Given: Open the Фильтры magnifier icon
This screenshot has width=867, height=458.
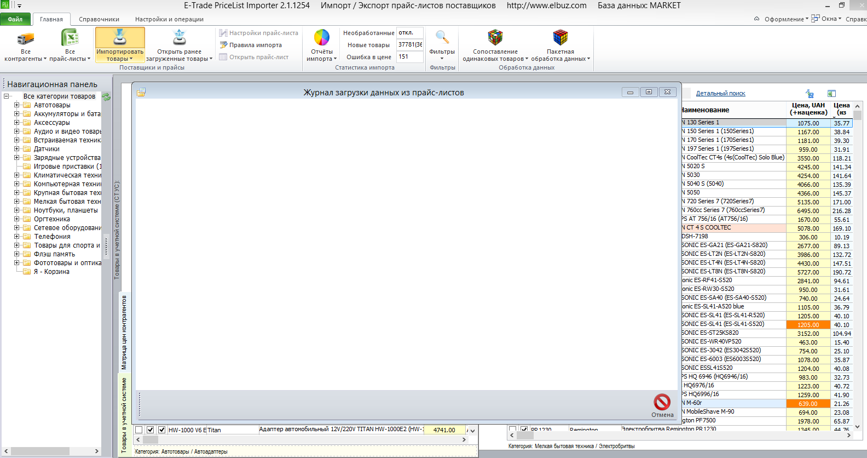Looking at the screenshot, I should pos(442,37).
